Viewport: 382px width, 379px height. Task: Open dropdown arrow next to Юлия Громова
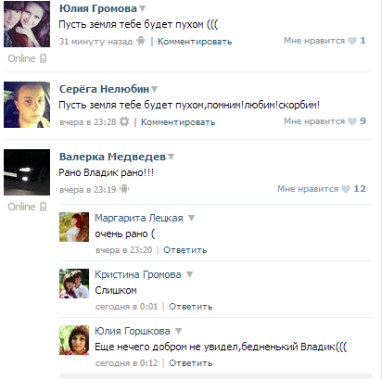click(x=142, y=8)
